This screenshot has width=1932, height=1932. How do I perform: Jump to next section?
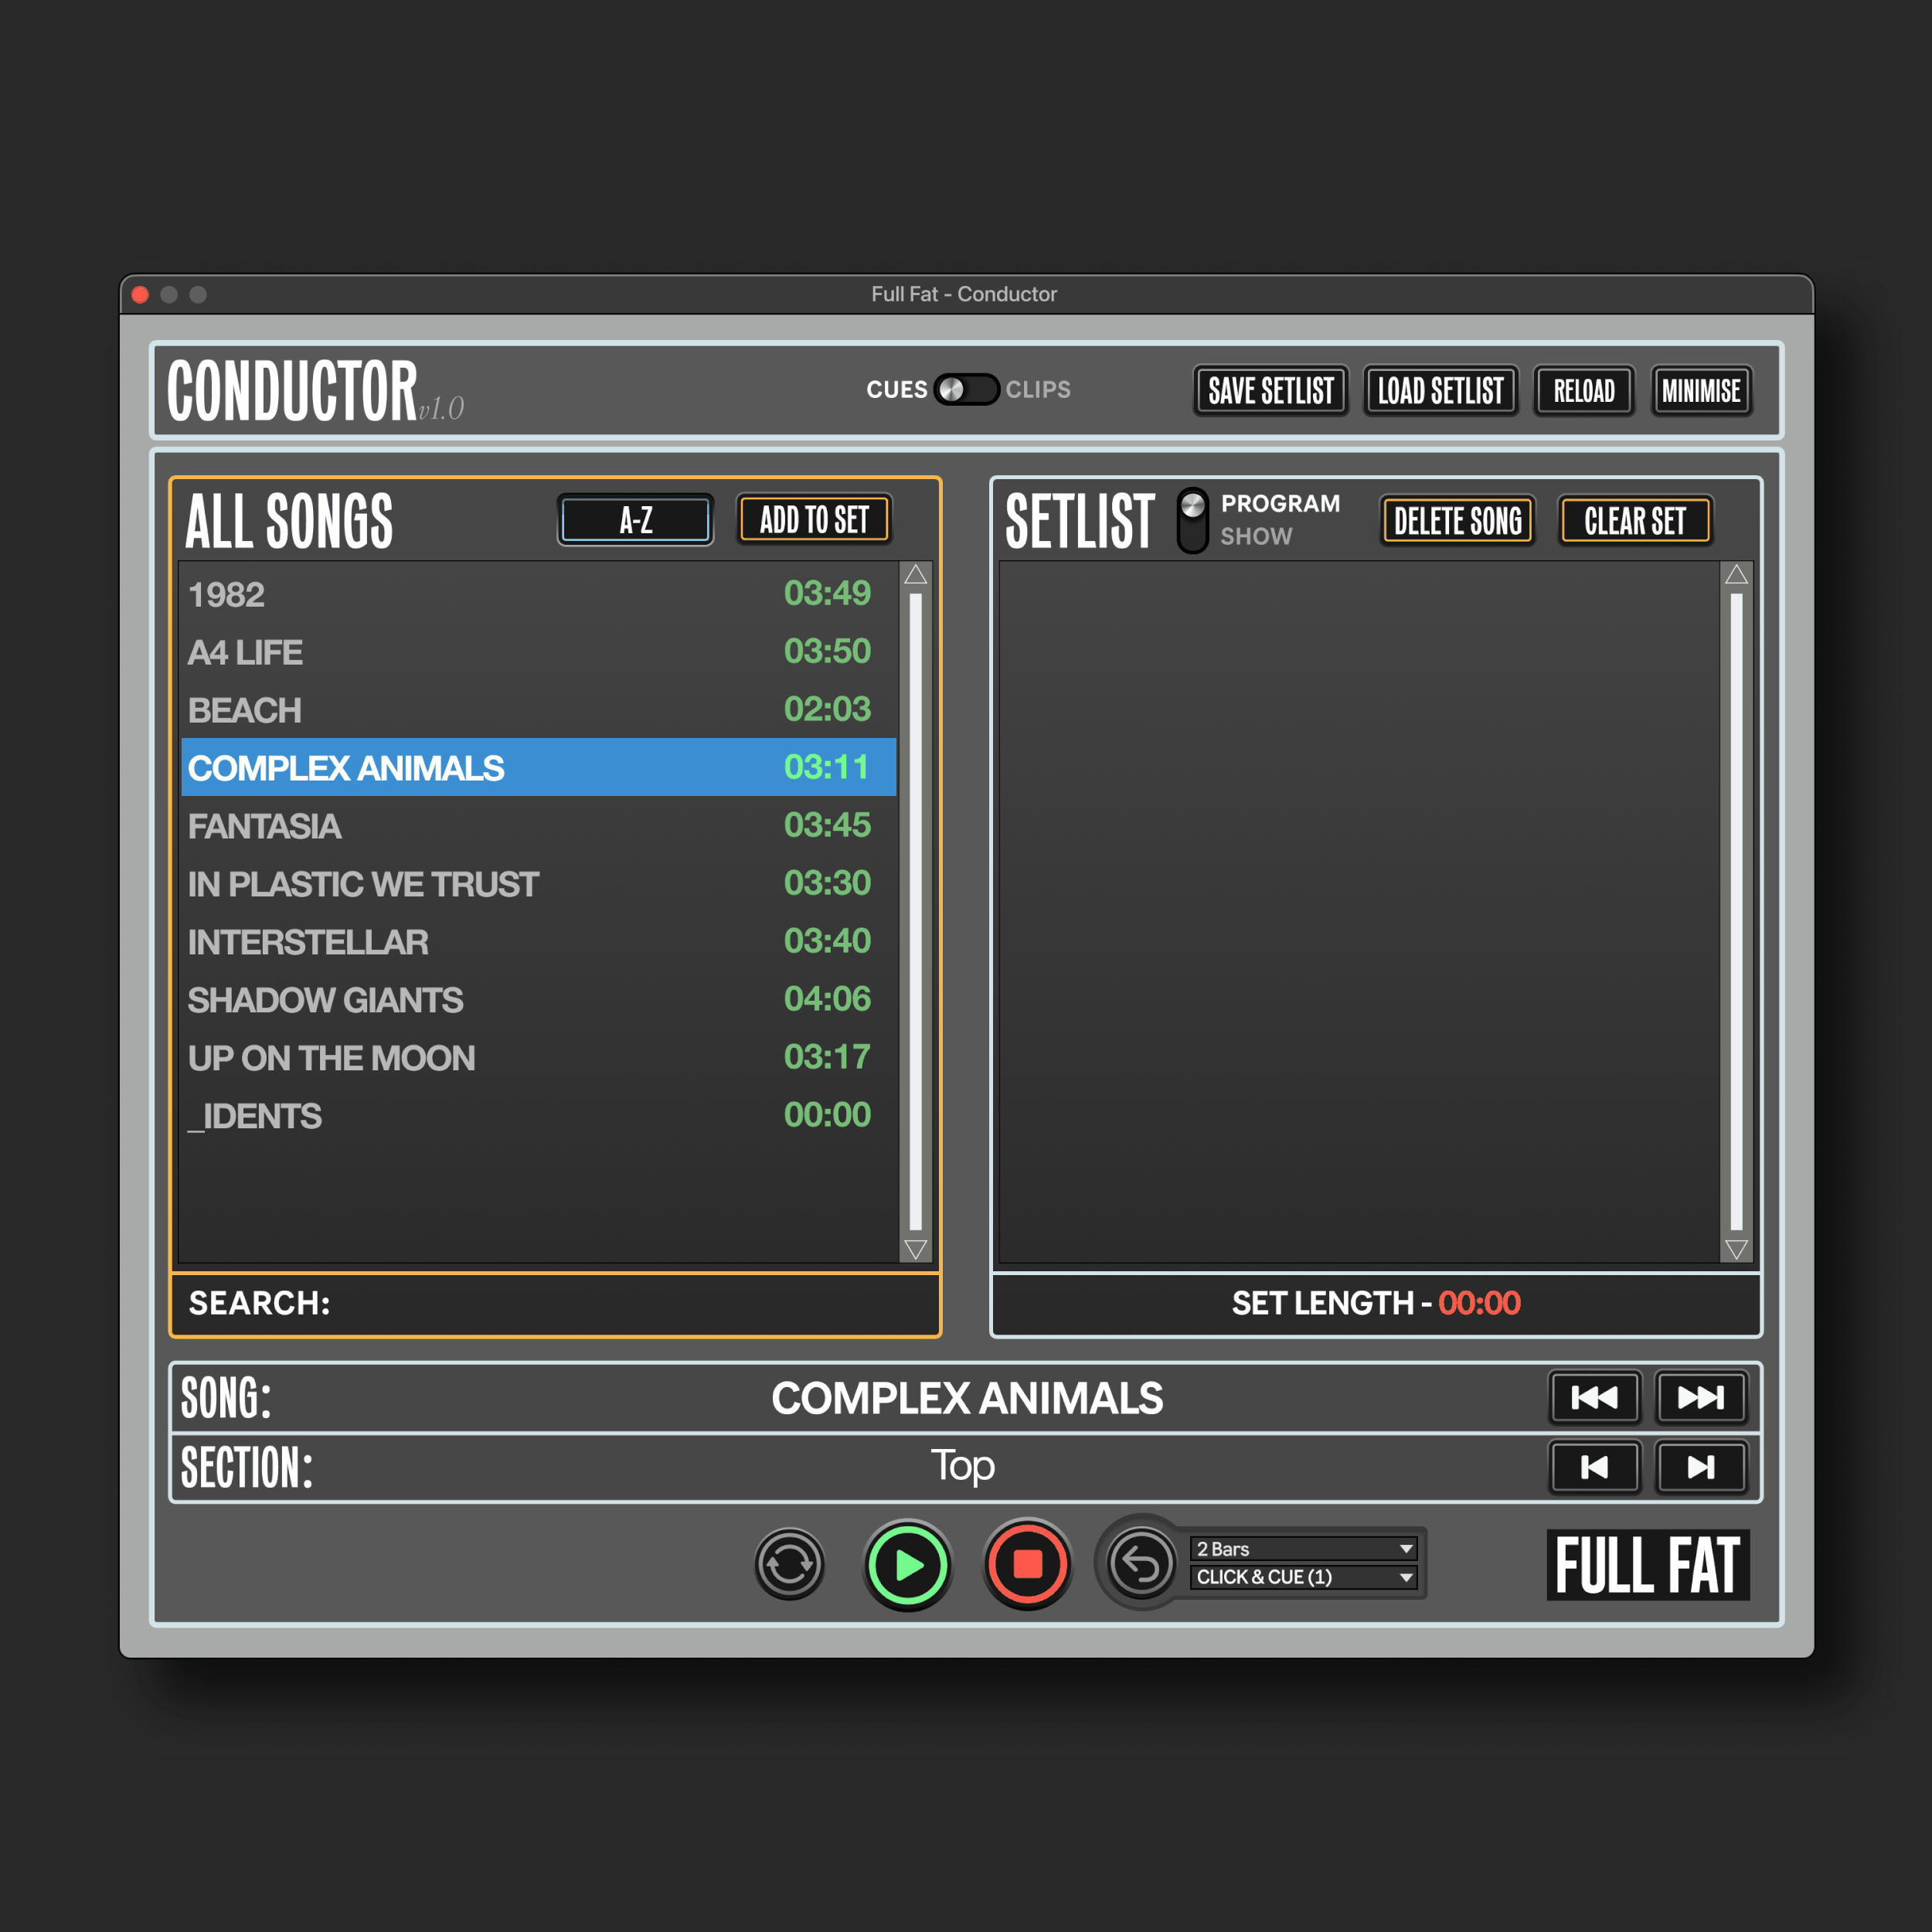coord(1700,1467)
